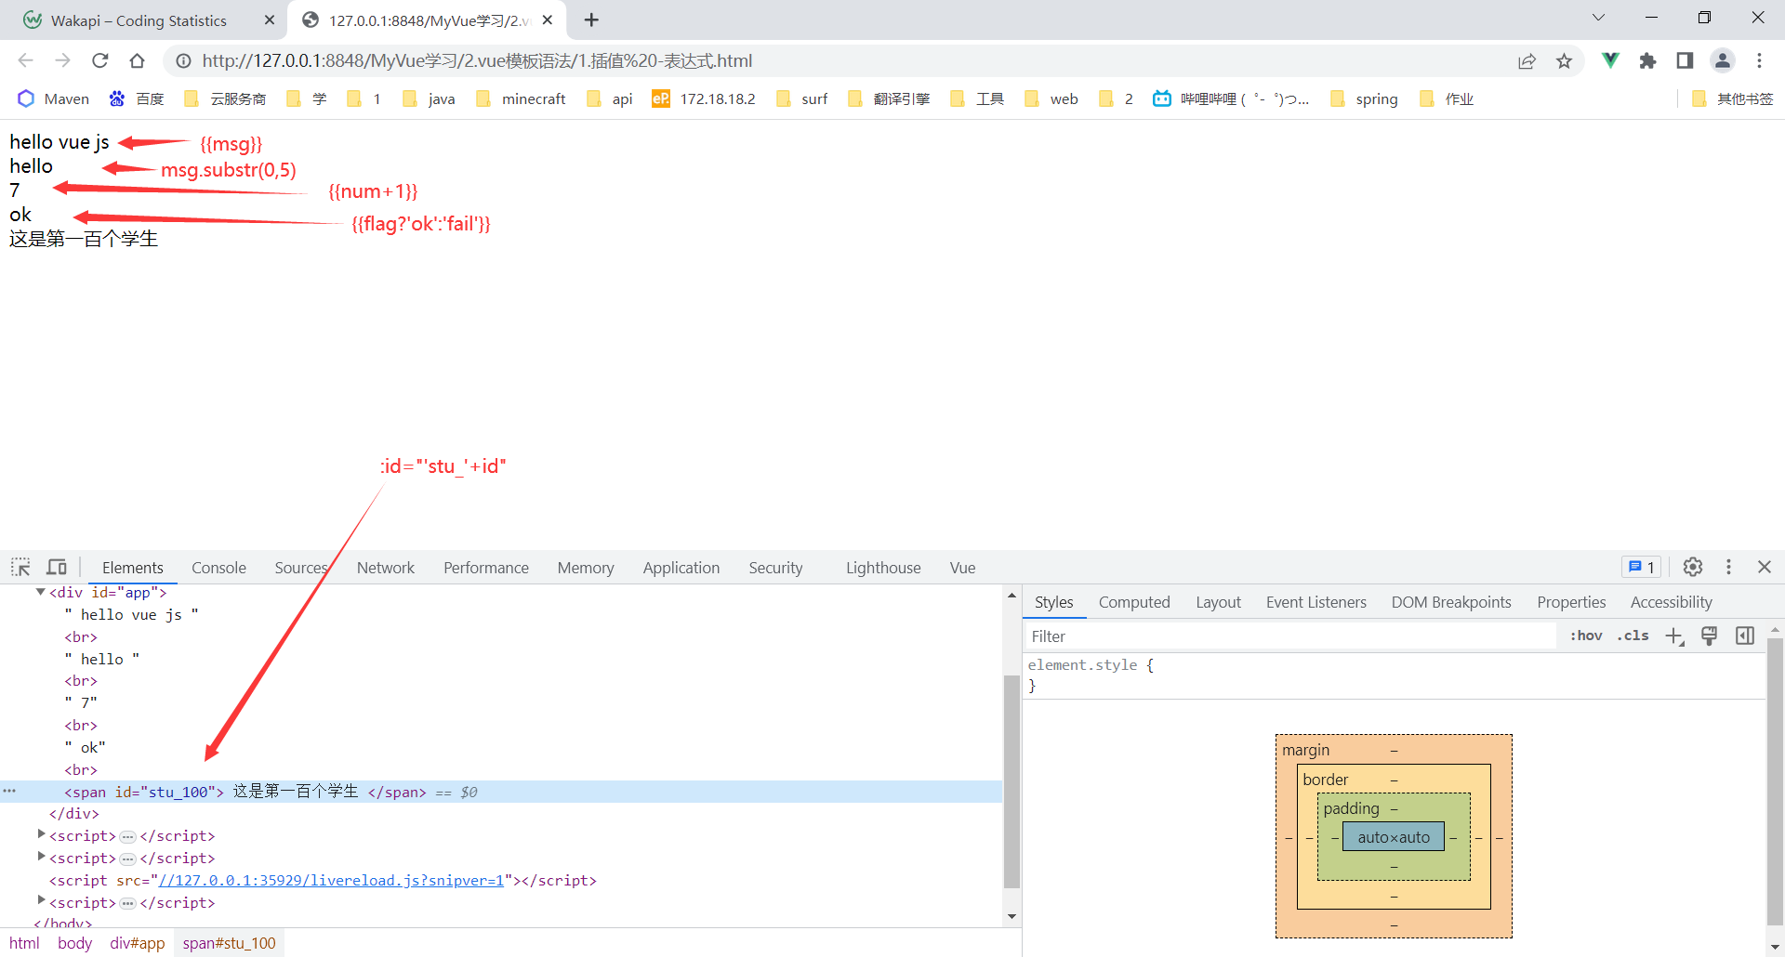The width and height of the screenshot is (1785, 957).
Task: Toggle the :hov element state panel
Action: 1586,636
